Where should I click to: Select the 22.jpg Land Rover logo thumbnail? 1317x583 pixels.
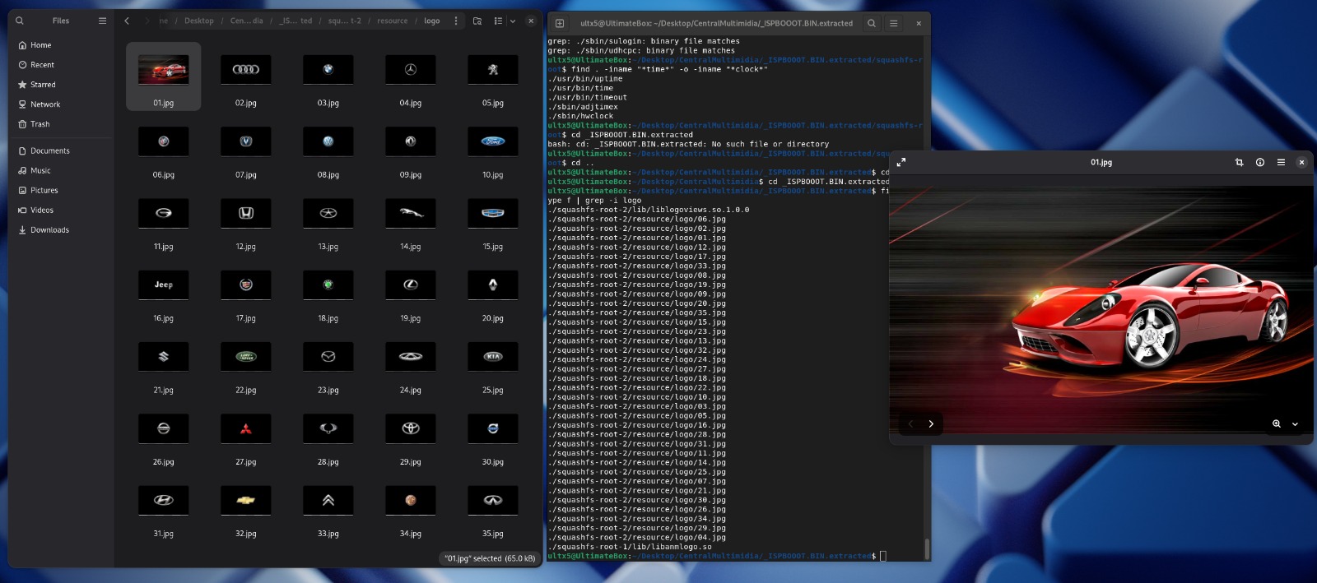pyautogui.click(x=245, y=357)
